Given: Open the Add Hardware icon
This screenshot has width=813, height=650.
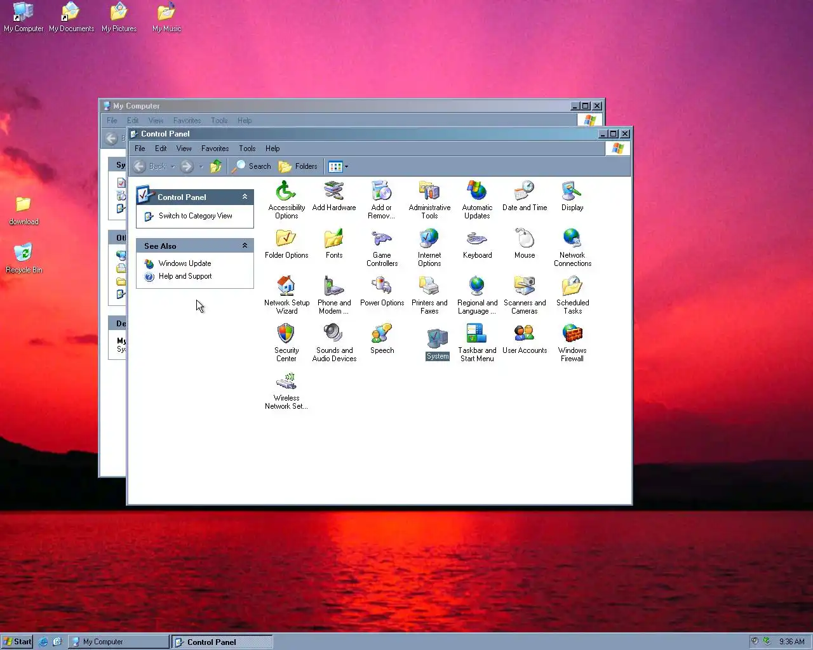Looking at the screenshot, I should pos(334,196).
